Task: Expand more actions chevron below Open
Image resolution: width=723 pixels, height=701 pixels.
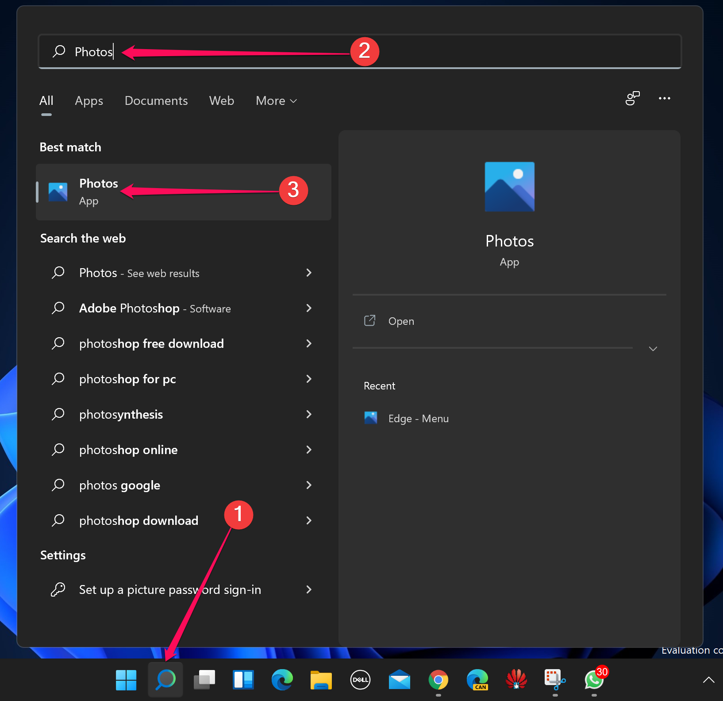Action: 653,349
